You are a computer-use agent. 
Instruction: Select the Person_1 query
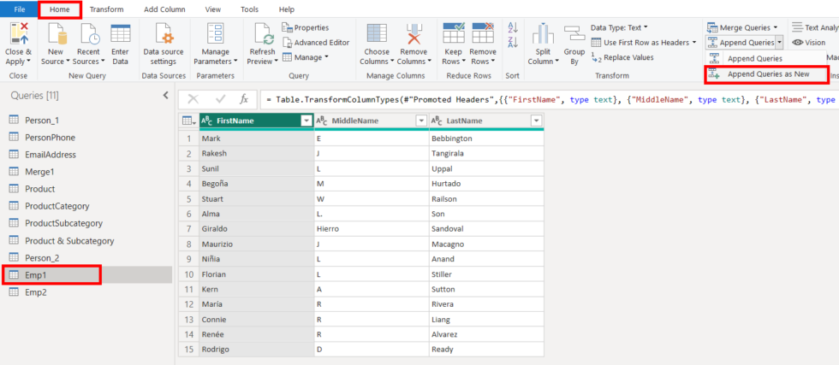pos(42,121)
